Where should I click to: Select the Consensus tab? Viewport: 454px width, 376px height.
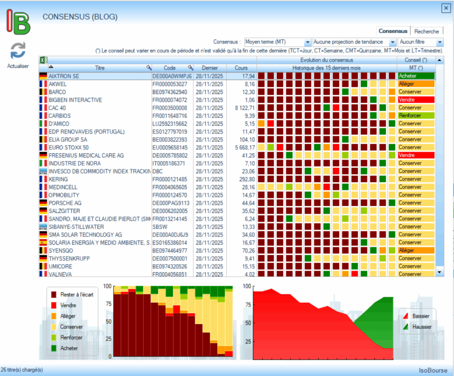pos(393,31)
